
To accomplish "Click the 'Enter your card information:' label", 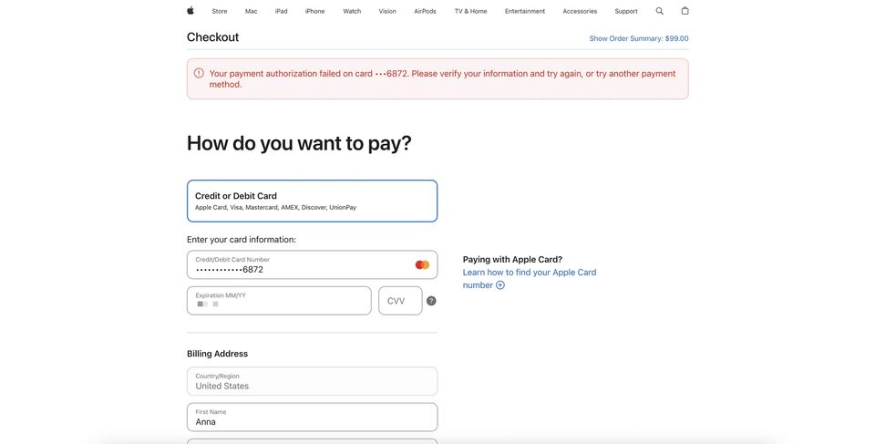I will (x=242, y=240).
